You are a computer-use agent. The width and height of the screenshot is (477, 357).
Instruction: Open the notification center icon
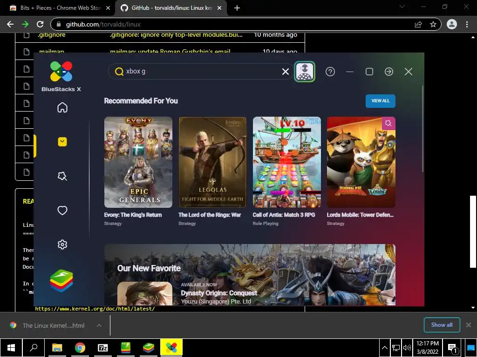(453, 348)
